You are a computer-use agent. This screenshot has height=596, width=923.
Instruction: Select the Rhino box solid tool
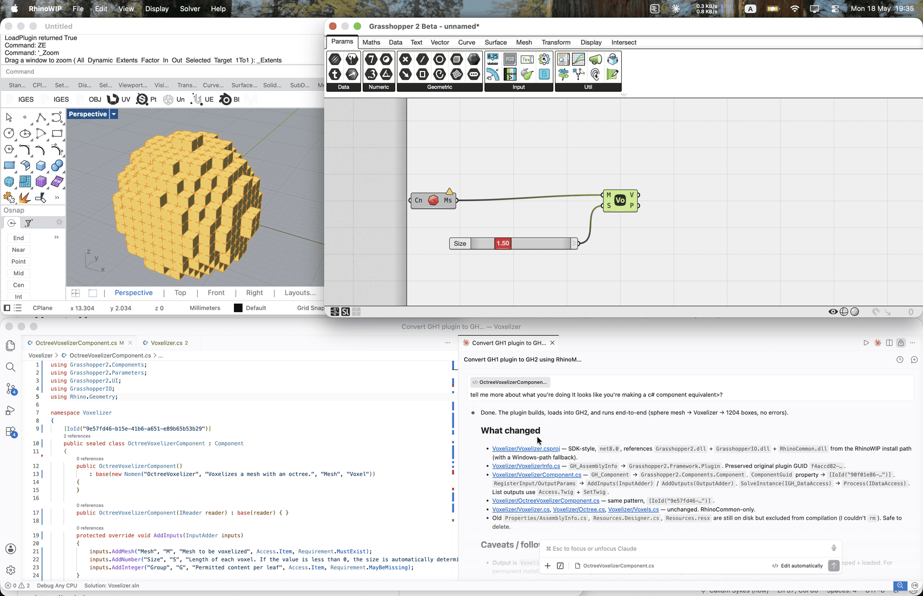41,165
